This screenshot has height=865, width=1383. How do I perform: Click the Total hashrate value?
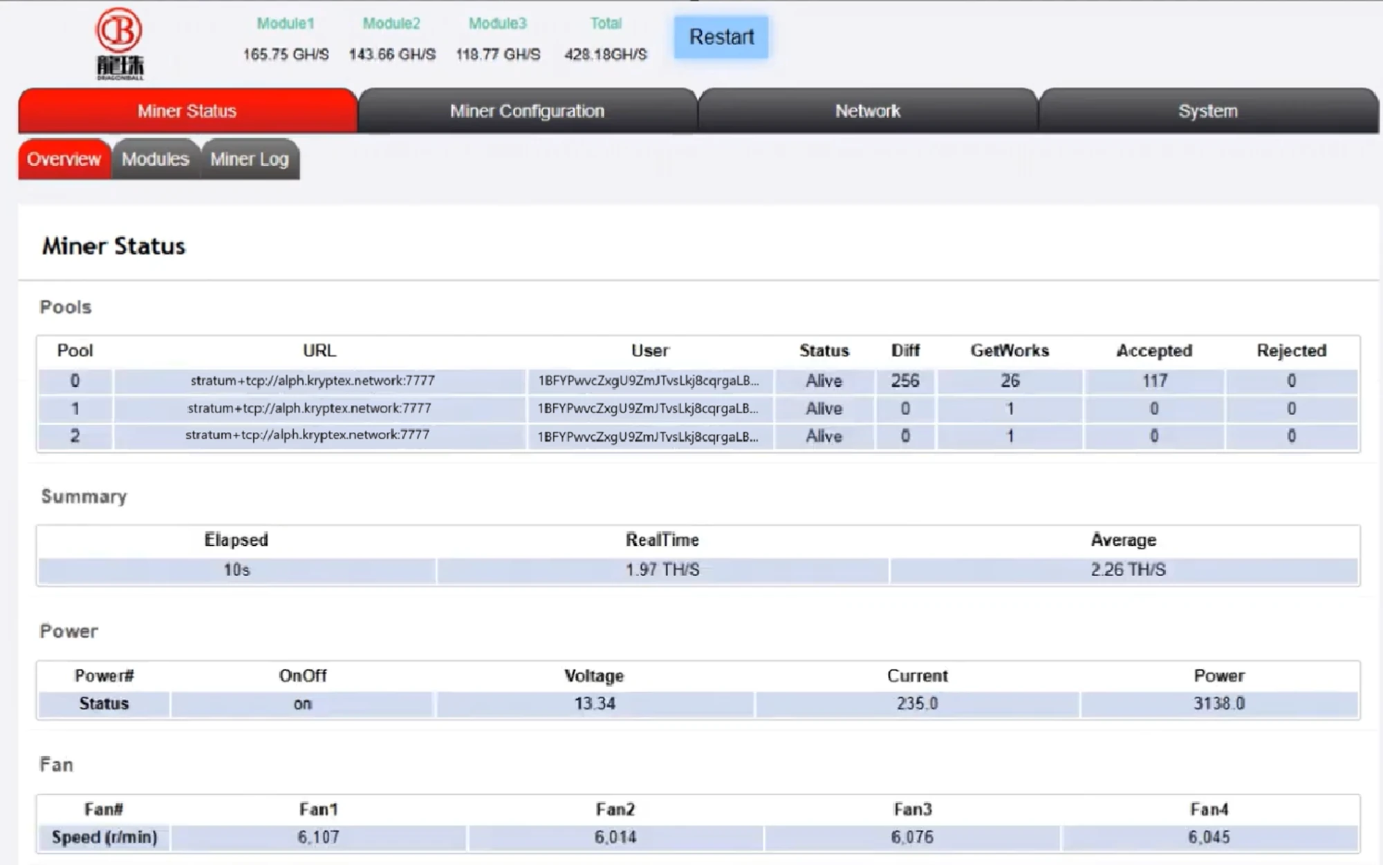click(606, 55)
